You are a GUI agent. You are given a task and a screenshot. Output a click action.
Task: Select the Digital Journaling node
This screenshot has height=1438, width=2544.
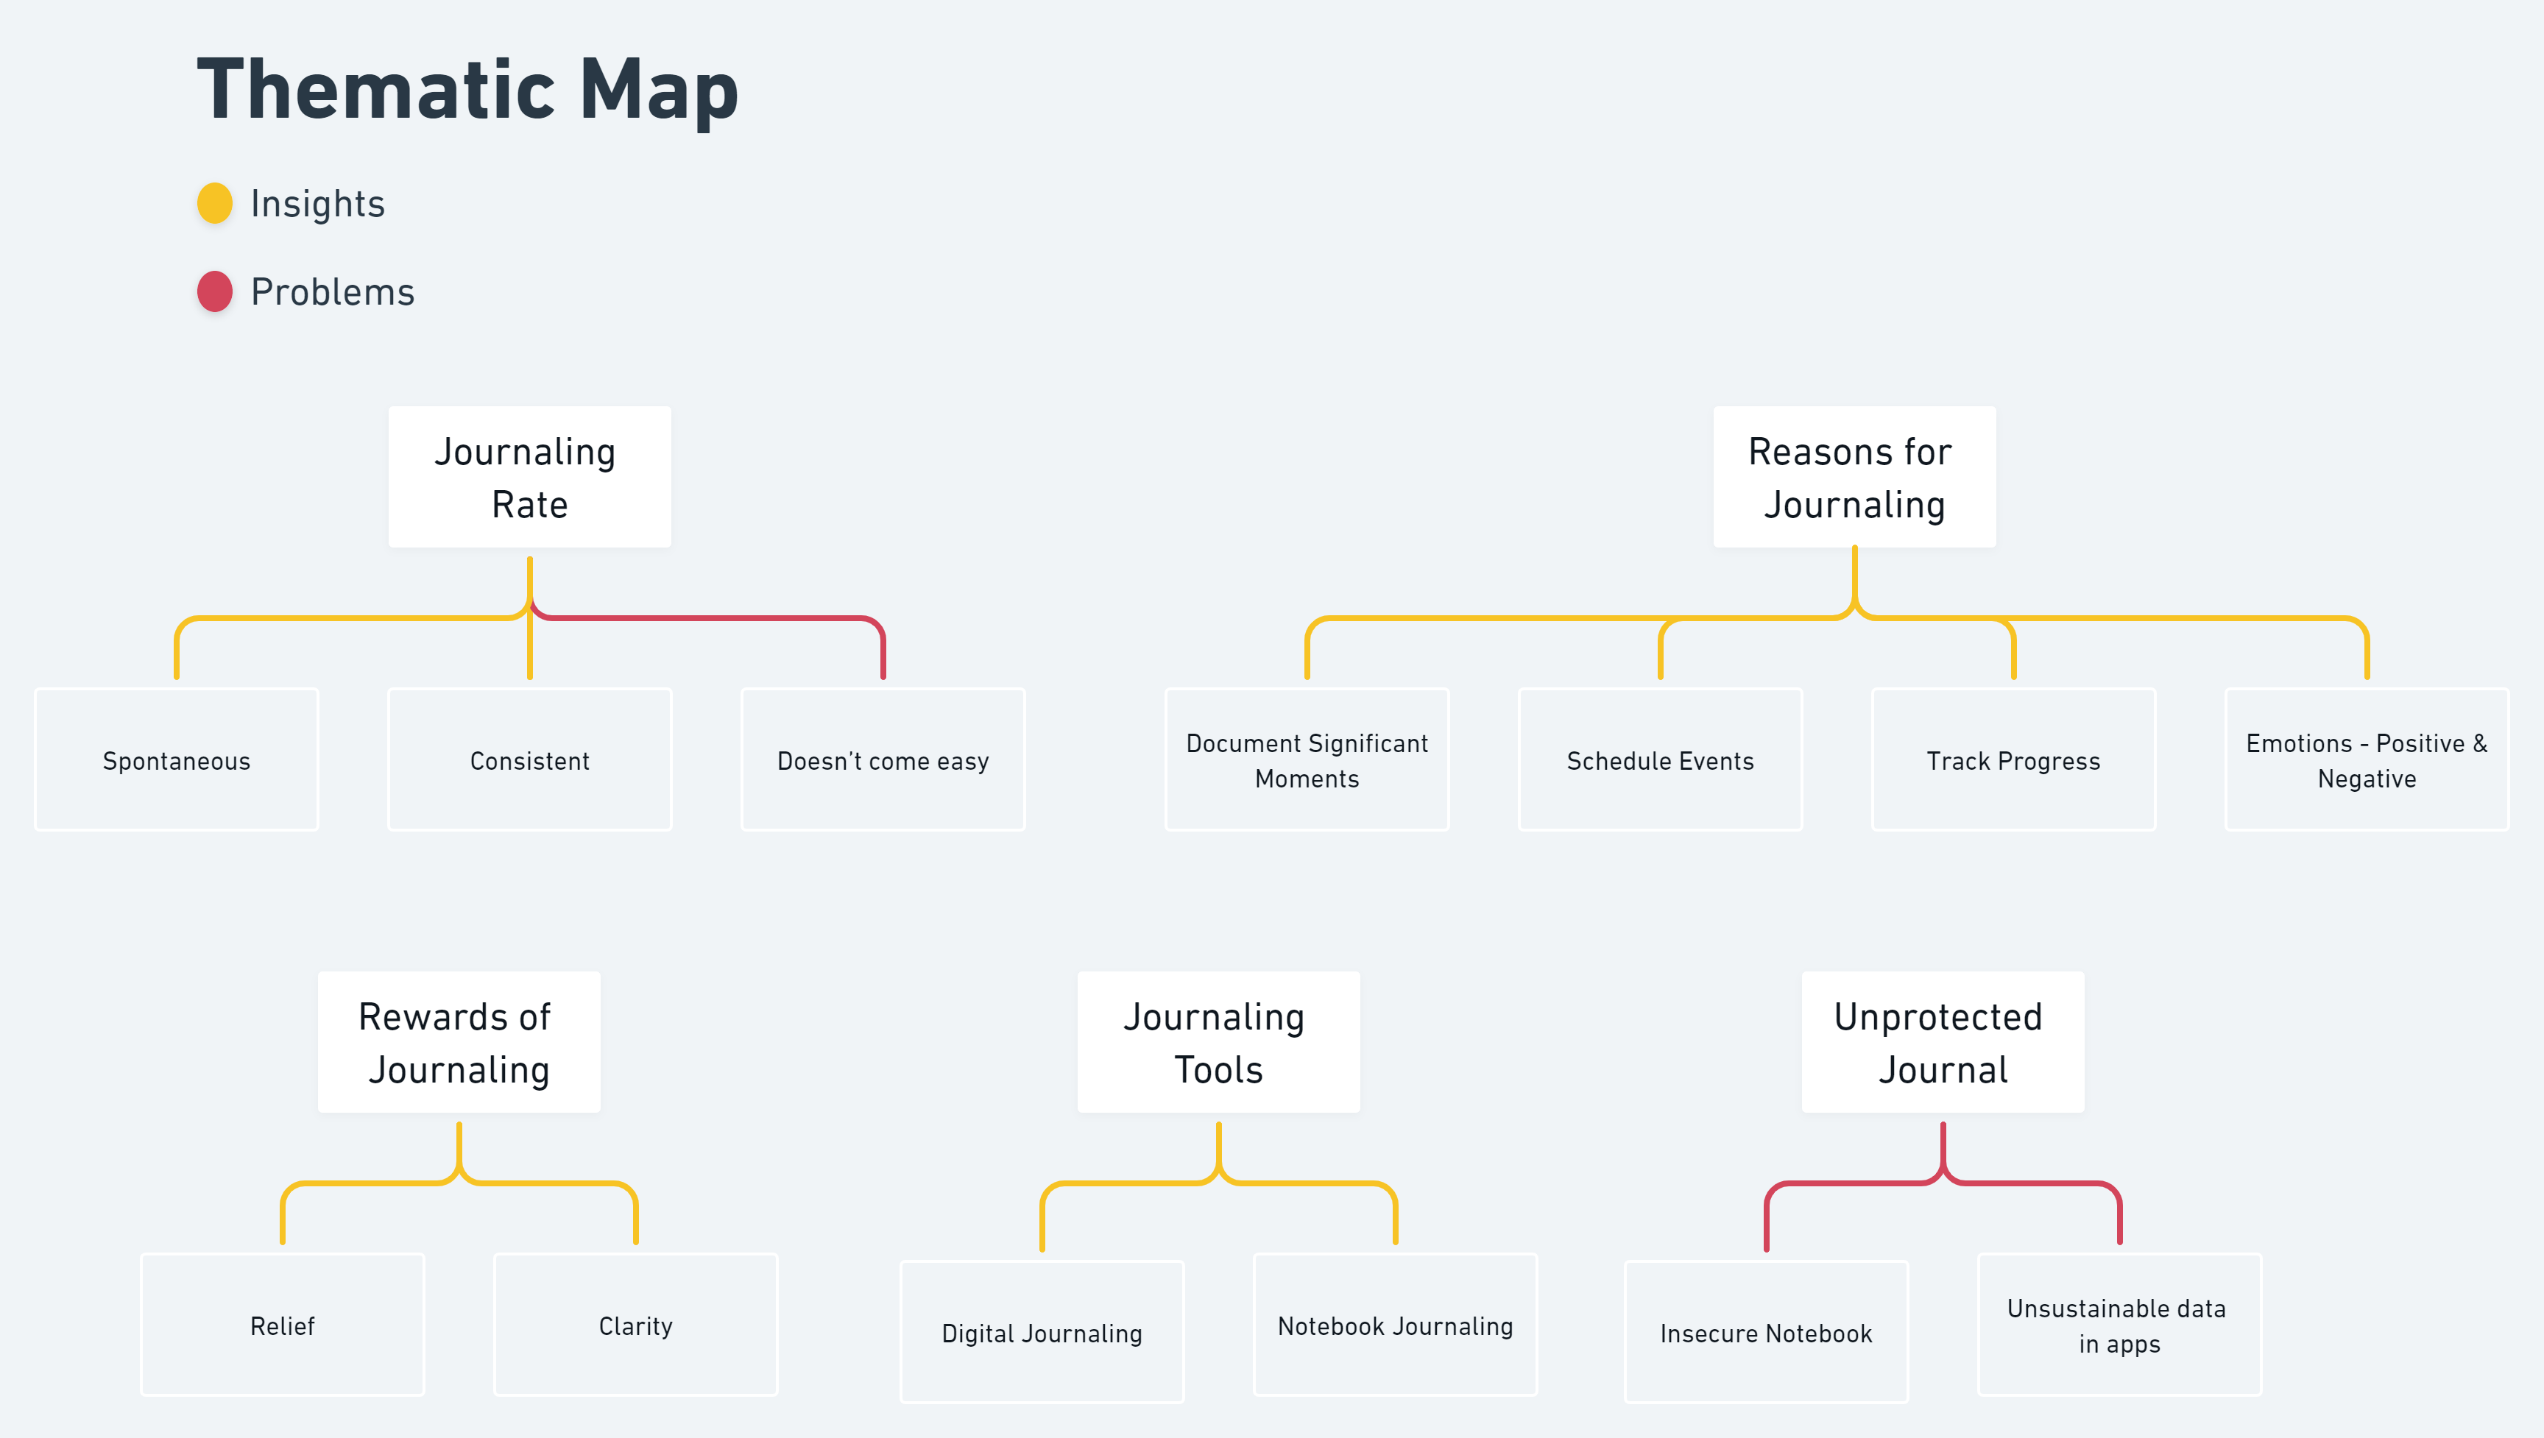coord(1042,1331)
